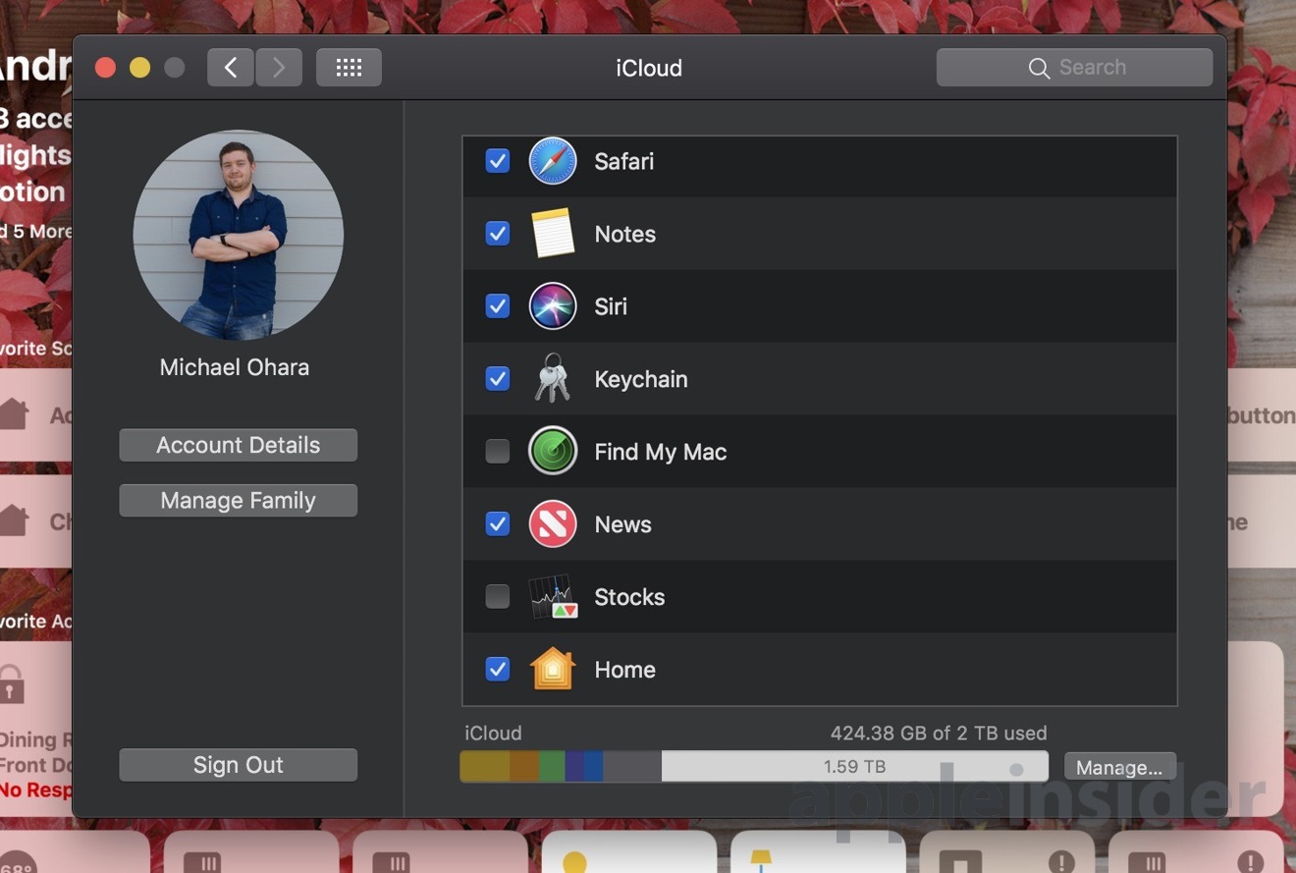Image resolution: width=1296 pixels, height=873 pixels.
Task: Select the Siri label text
Action: click(x=611, y=306)
